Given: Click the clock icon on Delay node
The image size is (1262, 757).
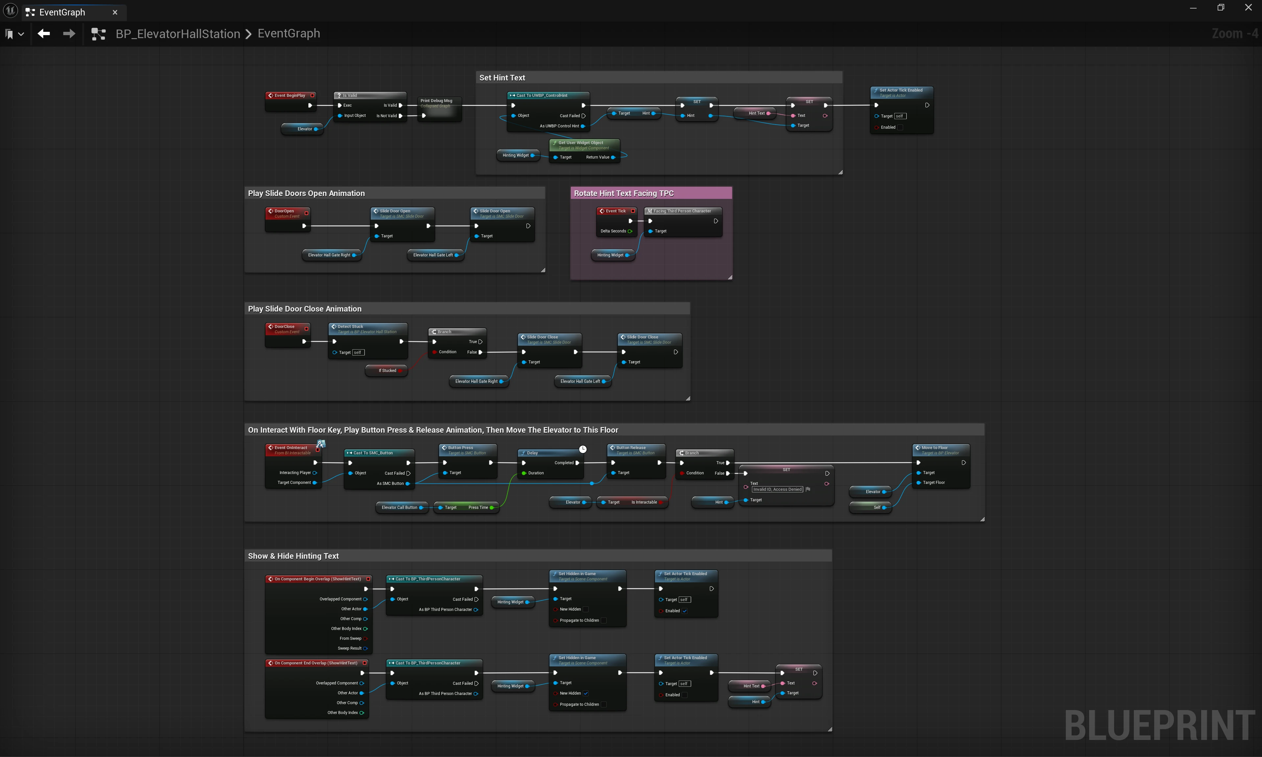Looking at the screenshot, I should (x=582, y=449).
